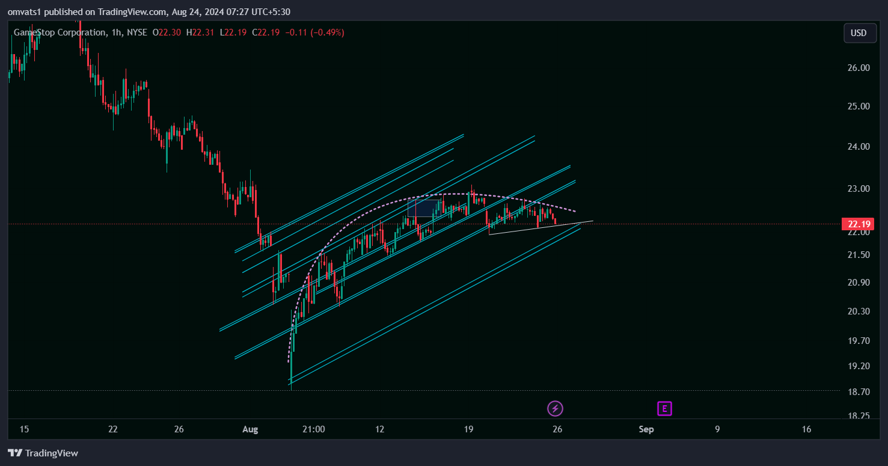Click the 18.70 price axis label

[859, 392]
